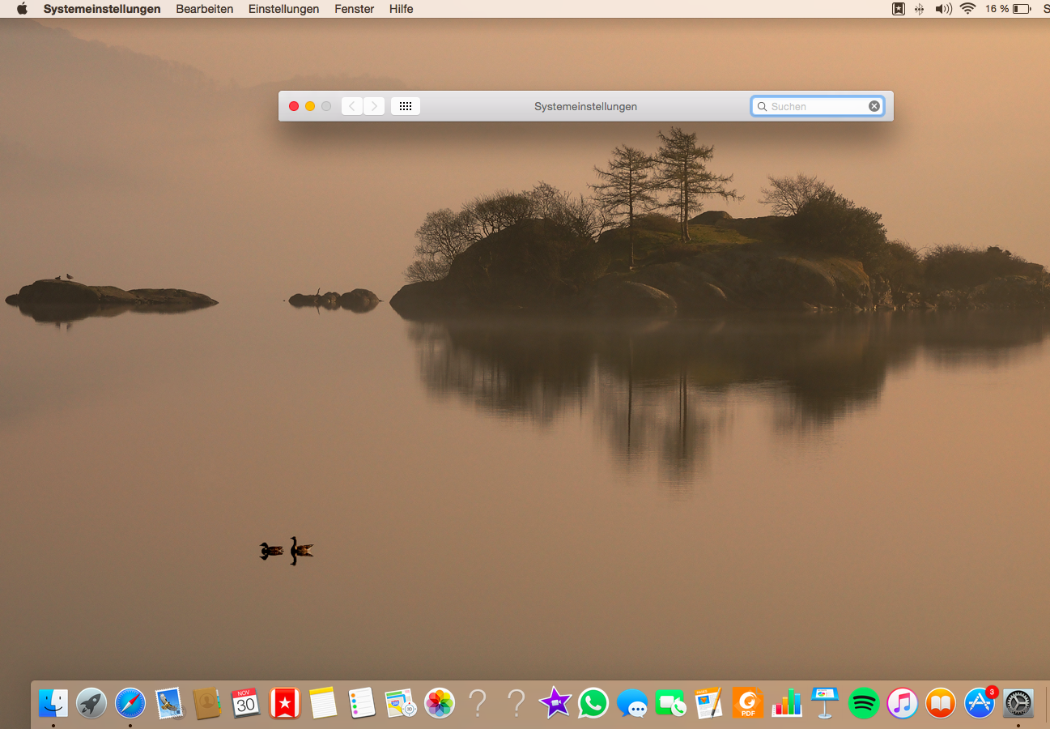Screen dimensions: 1050x729
Task: Open Safari from the dock
Action: pyautogui.click(x=130, y=702)
